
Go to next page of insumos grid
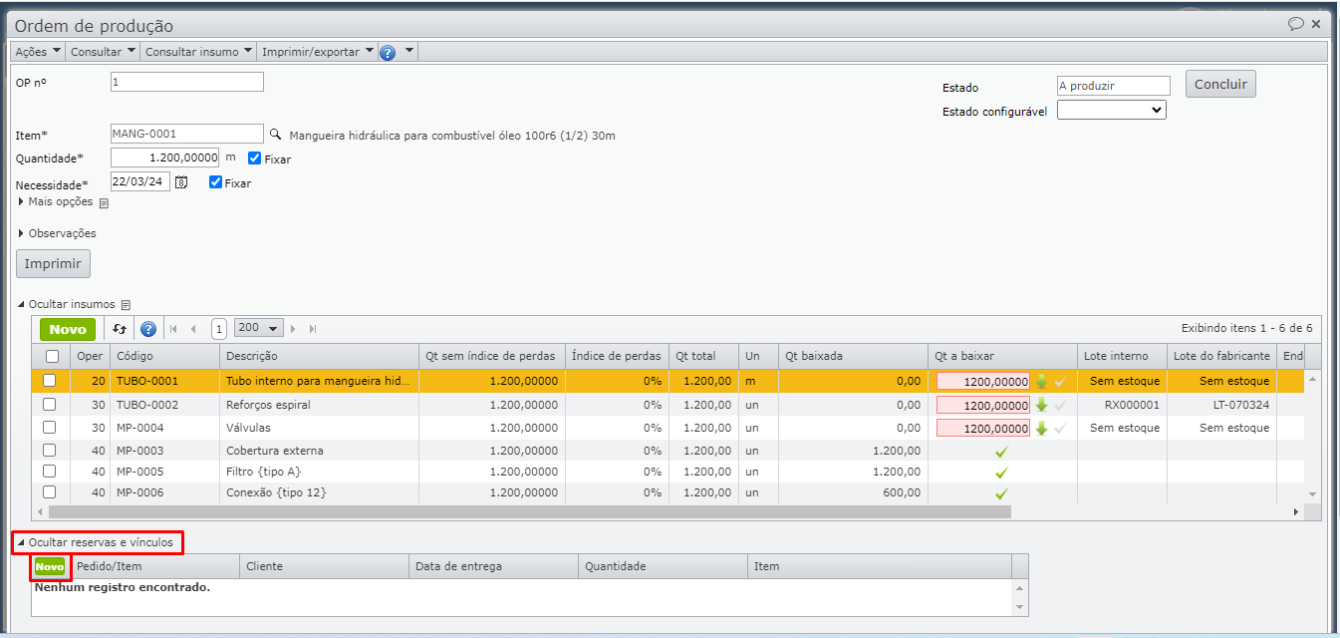click(293, 328)
